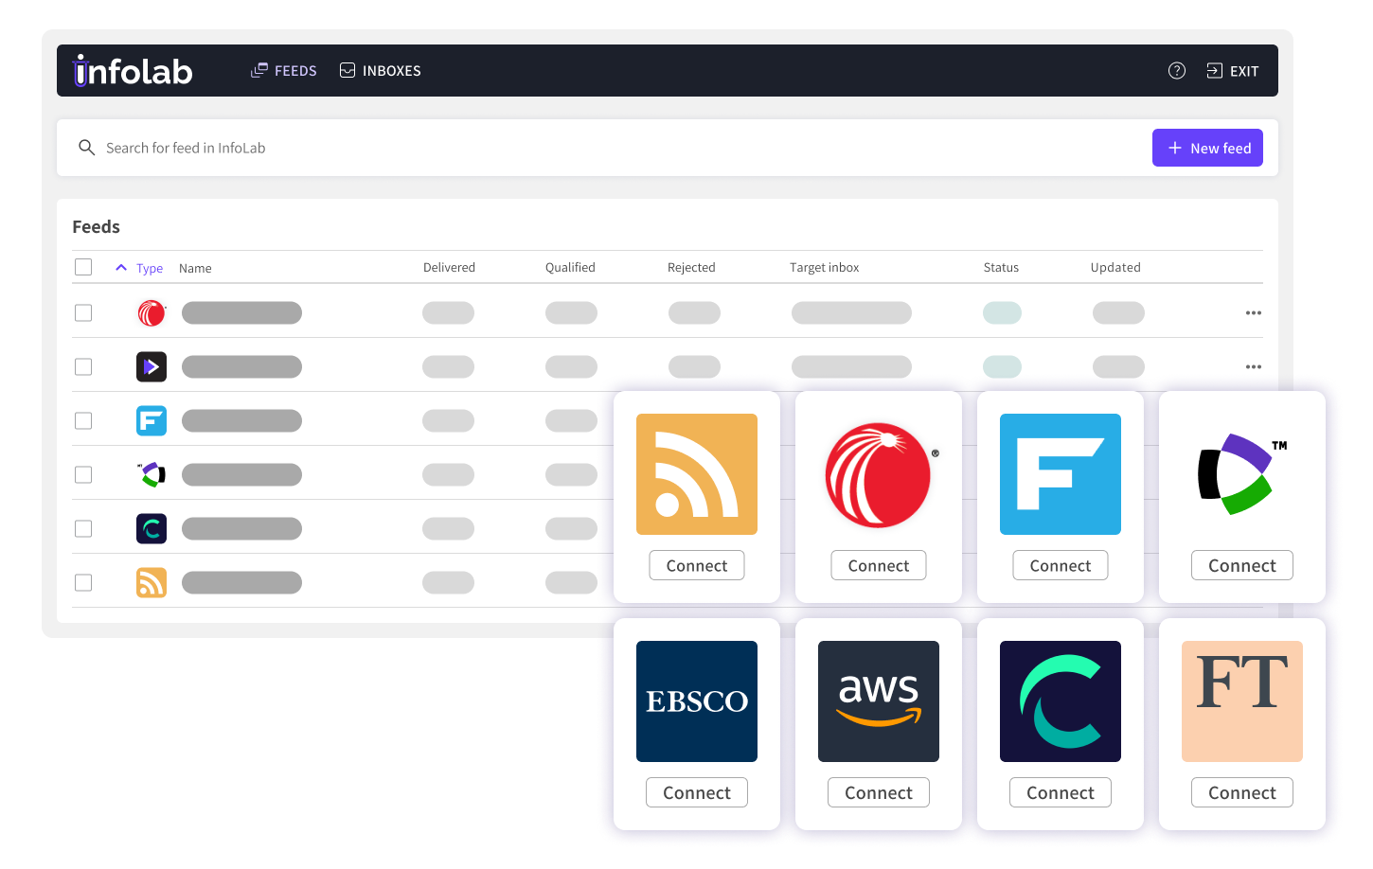Screen dimensions: 1373x869
Task: Open the three-dot menu for first feed row
Action: [x=1253, y=312]
